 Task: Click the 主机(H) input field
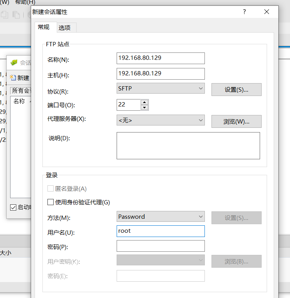tap(161, 74)
